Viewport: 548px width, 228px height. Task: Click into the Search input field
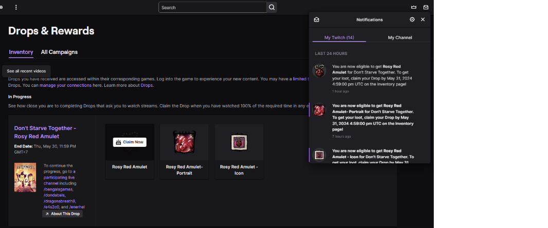pos(213,7)
